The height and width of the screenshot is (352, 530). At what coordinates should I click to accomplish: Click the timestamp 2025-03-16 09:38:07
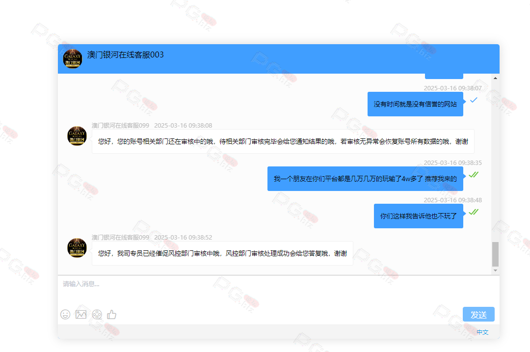452,88
